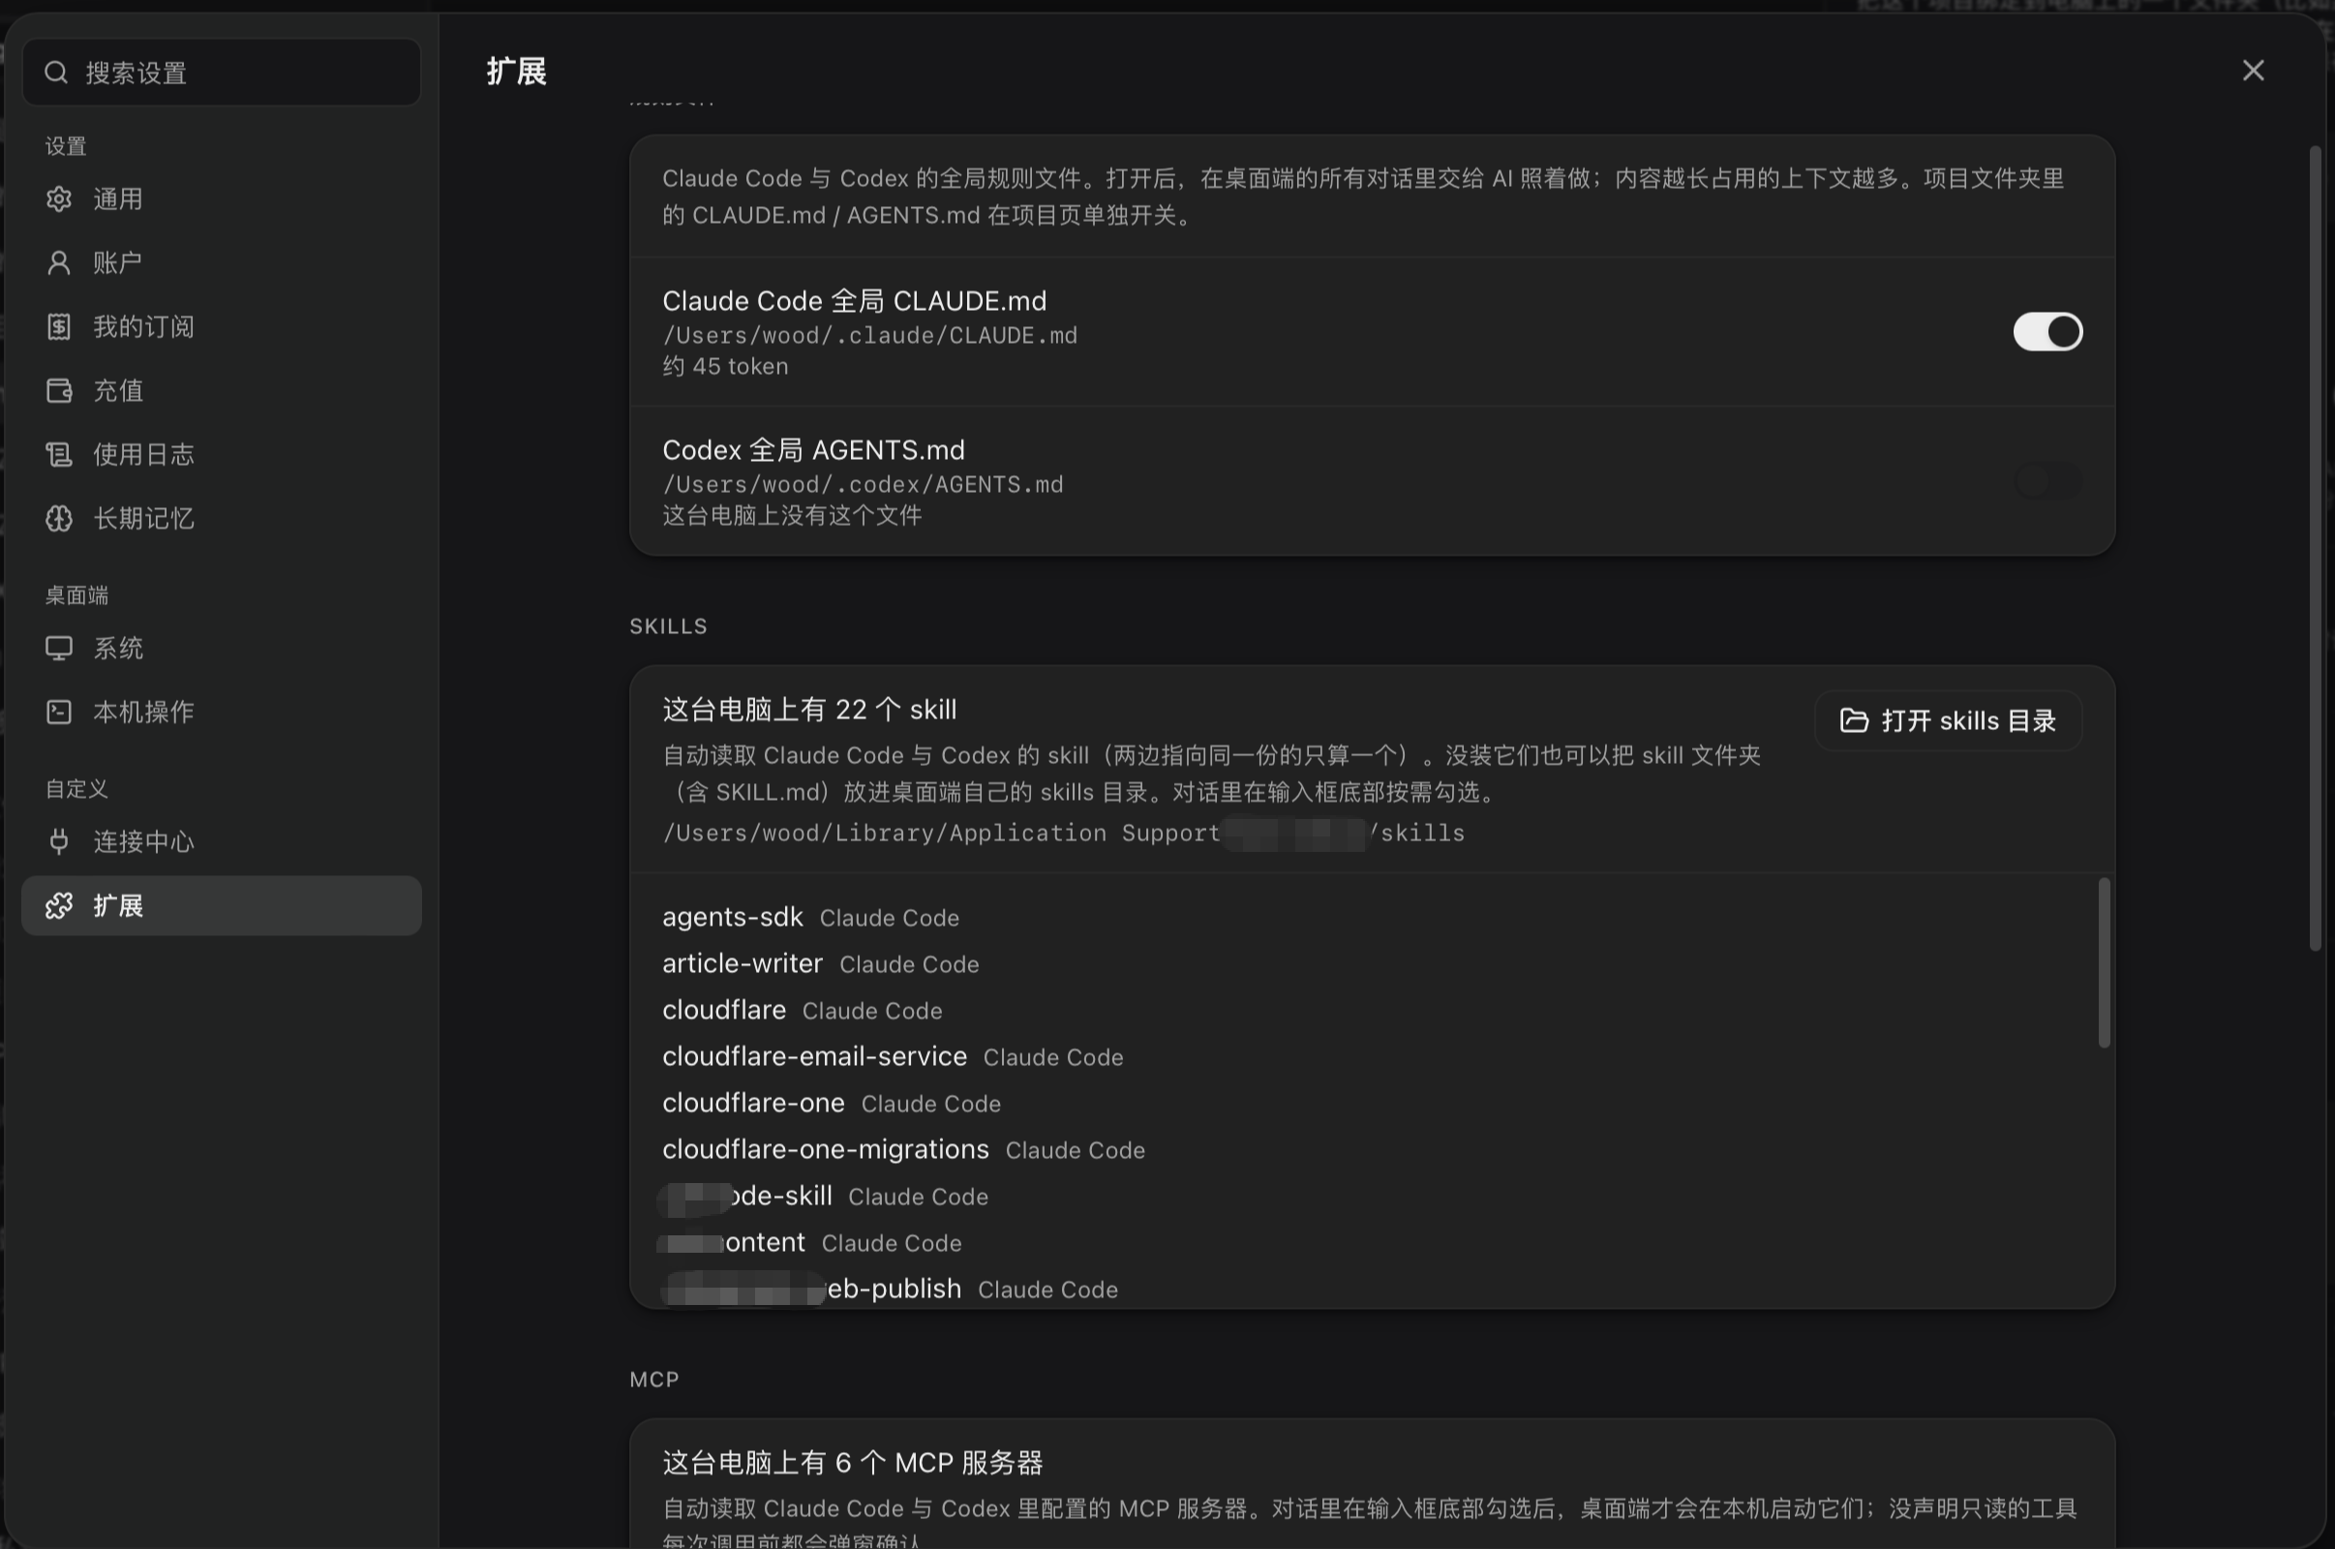Close the settings dialog
This screenshot has height=1549, width=2335.
pyautogui.click(x=2253, y=70)
